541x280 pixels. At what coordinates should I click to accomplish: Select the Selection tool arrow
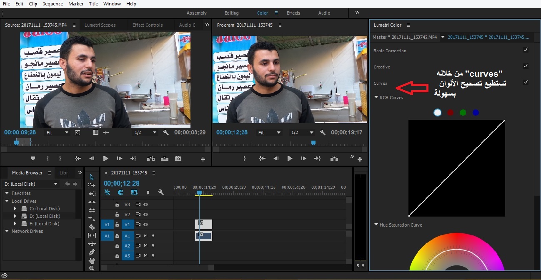point(92,177)
